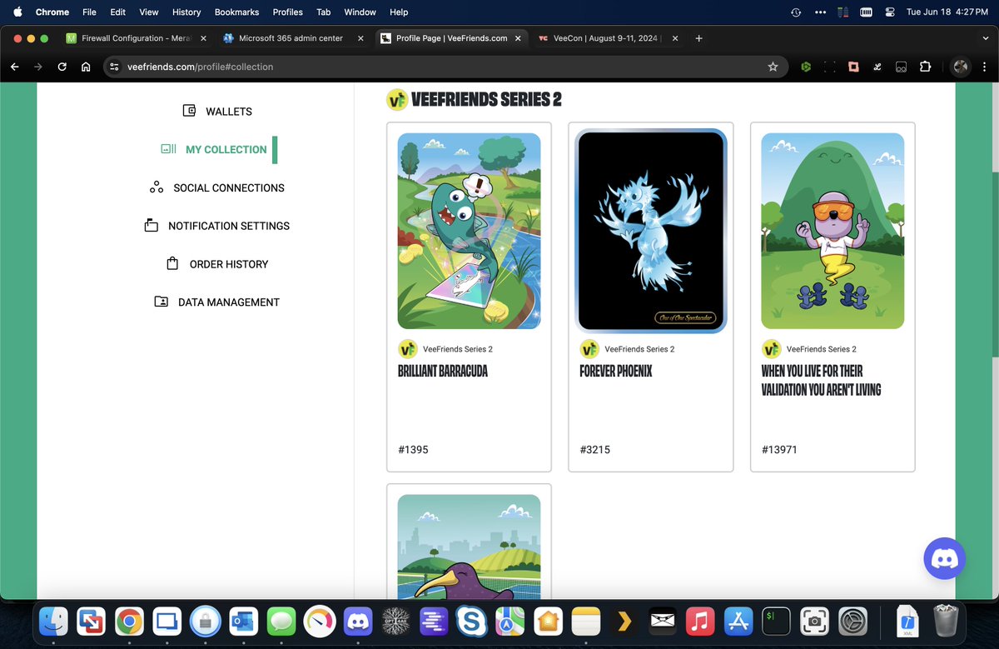The height and width of the screenshot is (649, 999).
Task: Open the Apple menu
Action: click(17, 12)
